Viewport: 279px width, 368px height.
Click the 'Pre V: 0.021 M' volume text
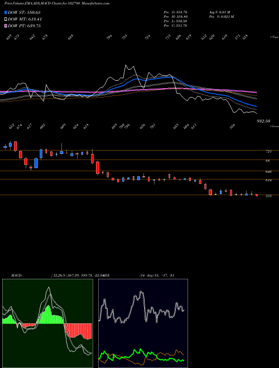[221, 17]
